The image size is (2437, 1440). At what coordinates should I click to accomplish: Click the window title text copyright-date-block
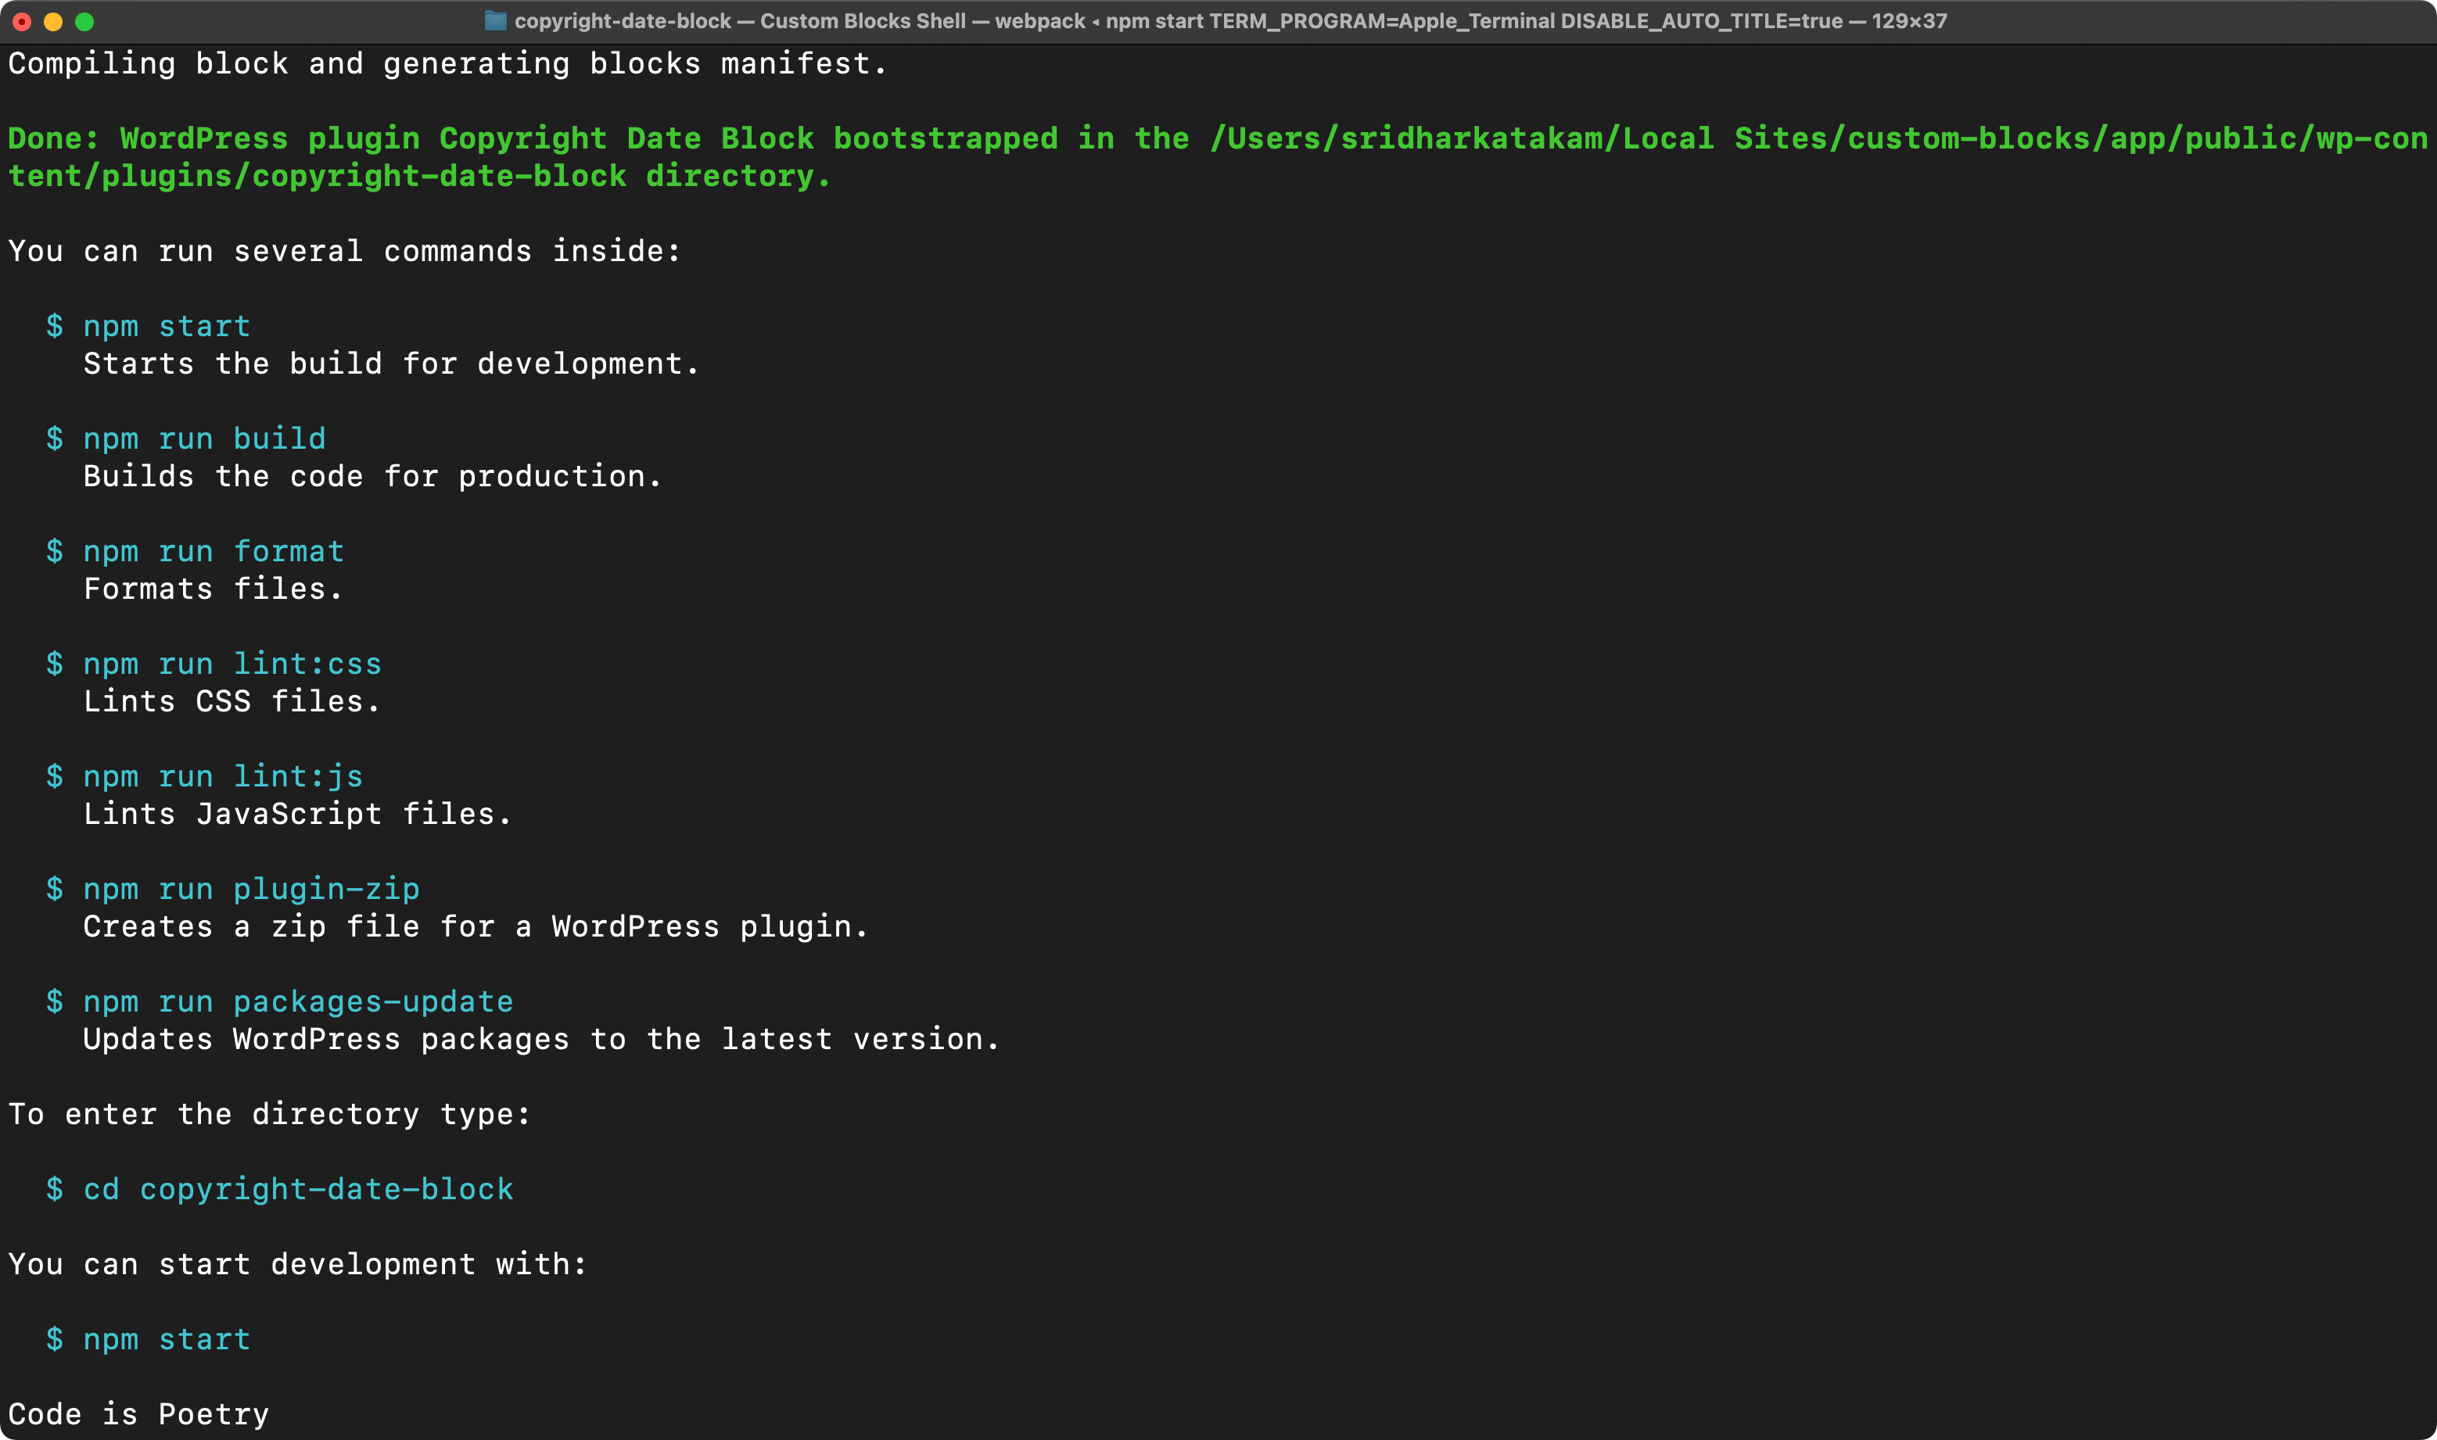coord(622,20)
